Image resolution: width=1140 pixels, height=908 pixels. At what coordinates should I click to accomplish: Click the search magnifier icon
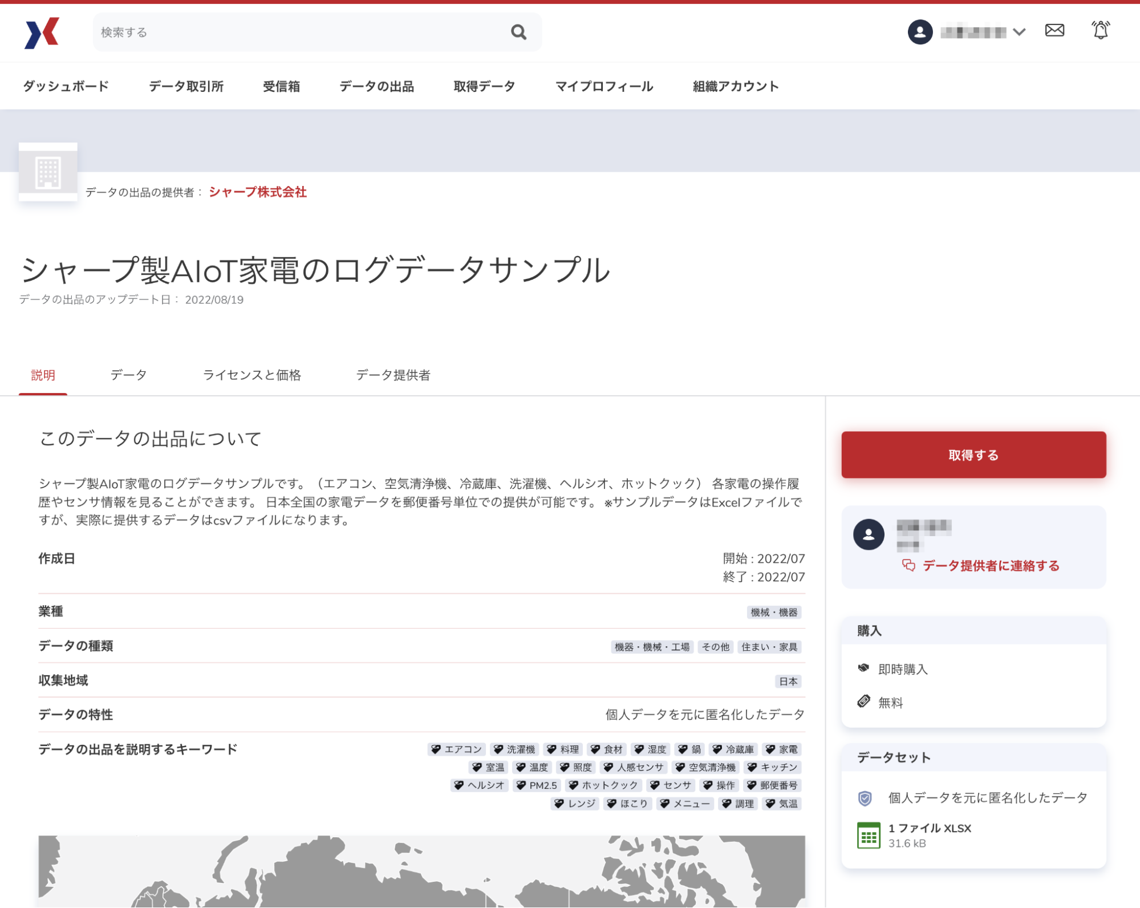pyautogui.click(x=518, y=33)
